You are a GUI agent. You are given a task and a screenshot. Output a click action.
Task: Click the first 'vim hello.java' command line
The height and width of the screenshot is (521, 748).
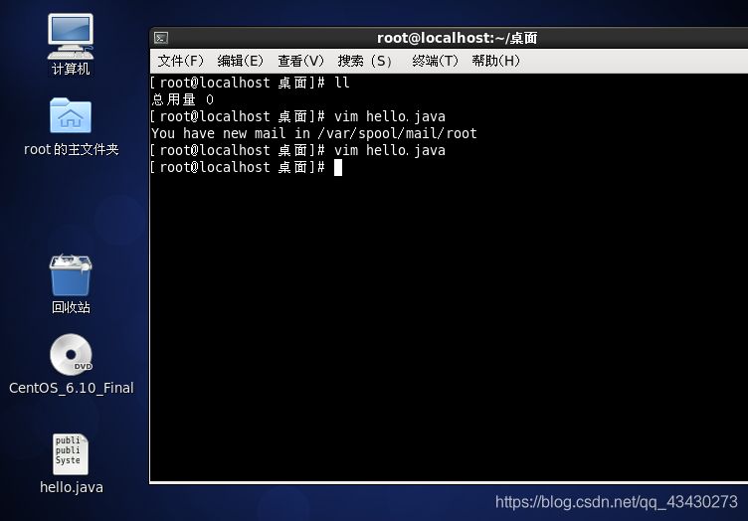(298, 116)
